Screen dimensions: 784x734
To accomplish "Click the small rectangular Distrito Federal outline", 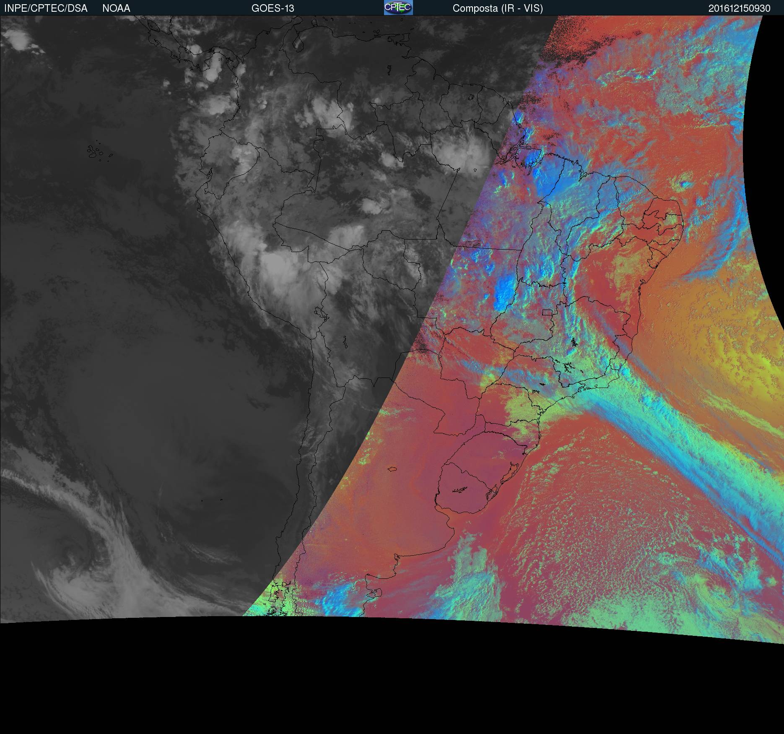I will 547,312.
